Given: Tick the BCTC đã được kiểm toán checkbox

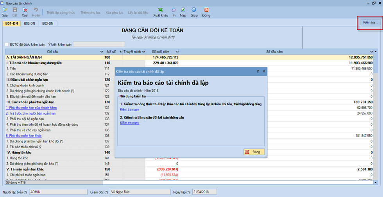Looking at the screenshot, I should tap(7, 44).
